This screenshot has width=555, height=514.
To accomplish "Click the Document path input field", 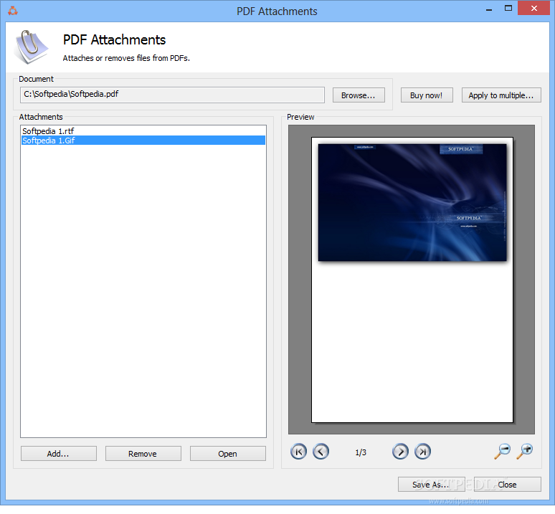I will (172, 95).
